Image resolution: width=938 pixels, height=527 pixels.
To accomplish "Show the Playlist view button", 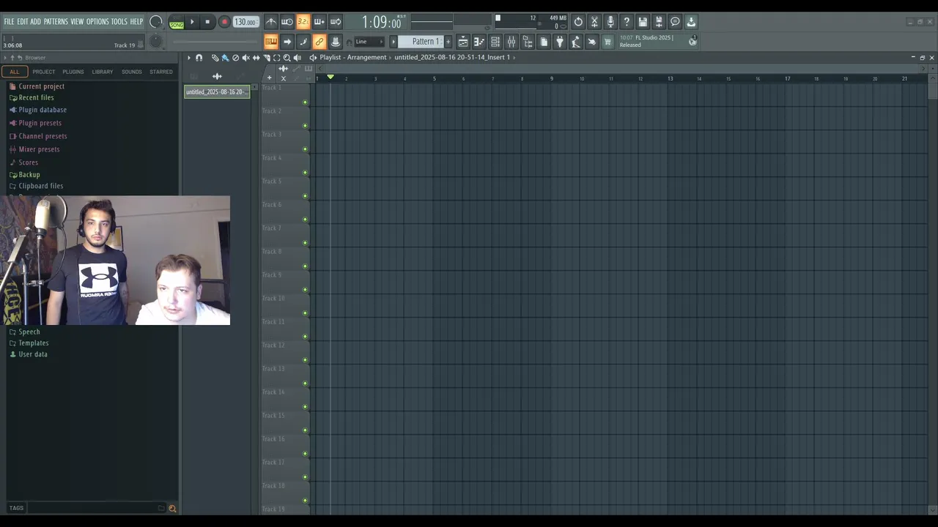I will click(463, 42).
